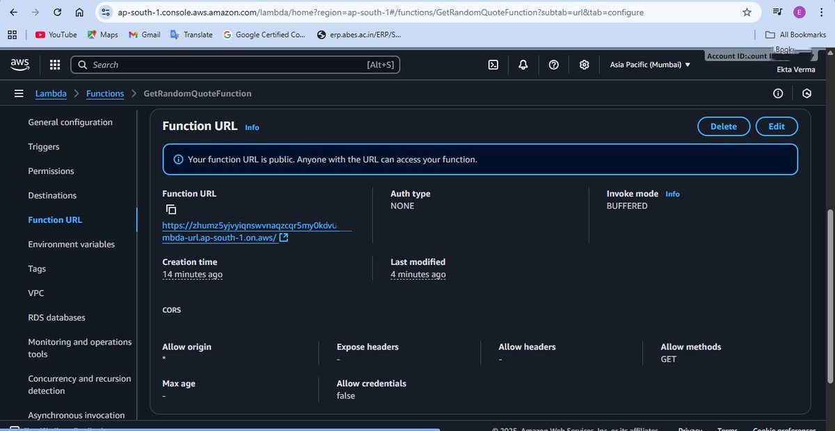
Task: Open browser media control icon
Action: click(777, 12)
